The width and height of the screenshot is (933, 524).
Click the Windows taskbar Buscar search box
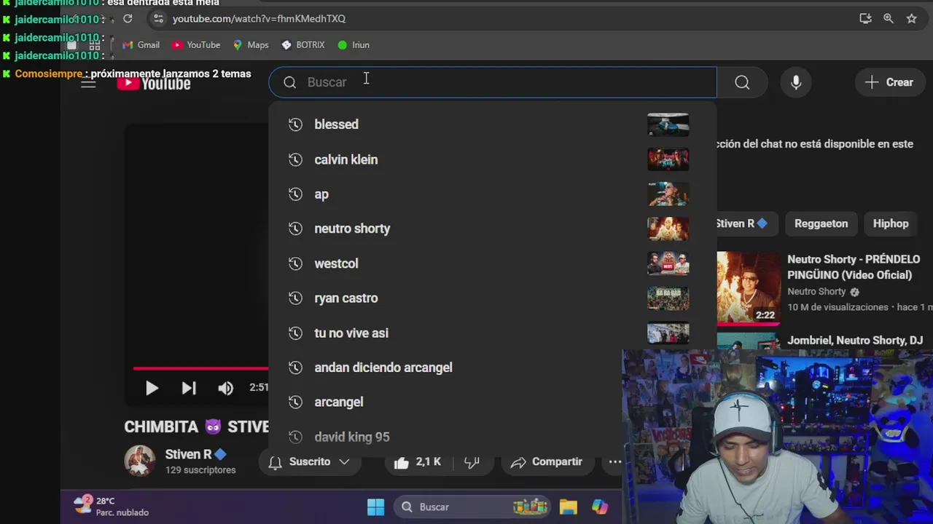click(x=474, y=507)
